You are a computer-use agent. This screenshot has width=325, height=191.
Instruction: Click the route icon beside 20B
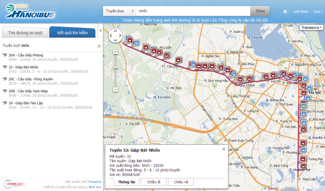pyautogui.click(x=5, y=91)
